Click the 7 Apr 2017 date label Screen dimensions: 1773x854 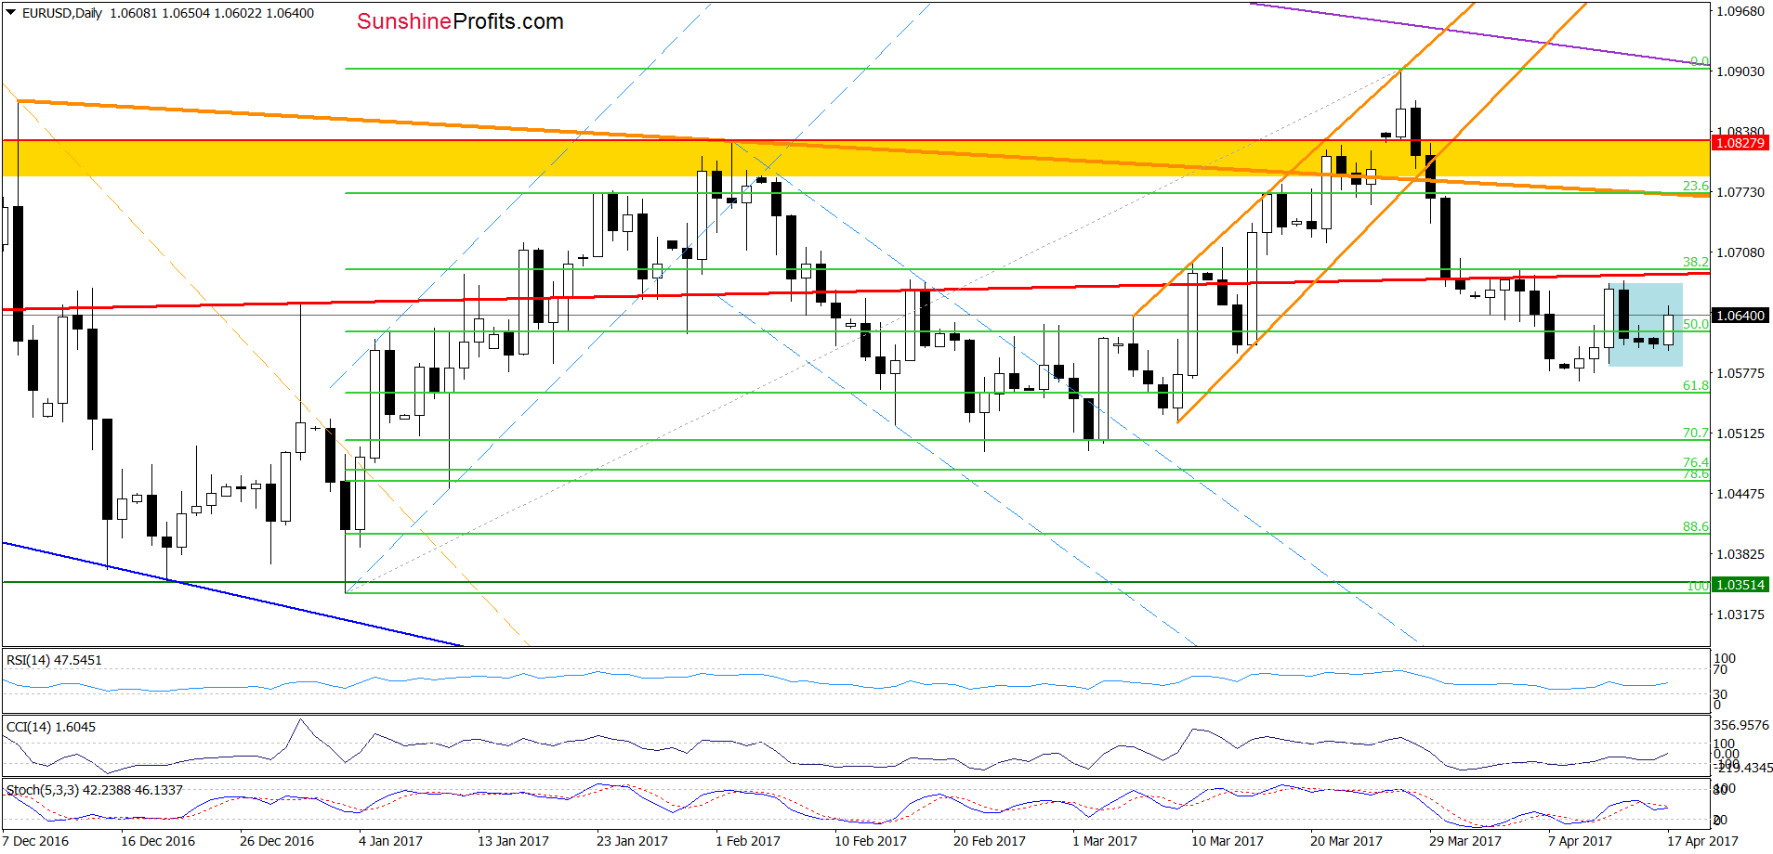(x=1581, y=841)
